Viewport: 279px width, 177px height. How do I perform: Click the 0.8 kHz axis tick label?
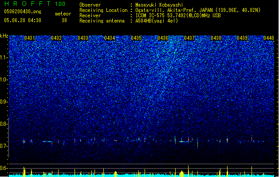[x=4, y=124]
